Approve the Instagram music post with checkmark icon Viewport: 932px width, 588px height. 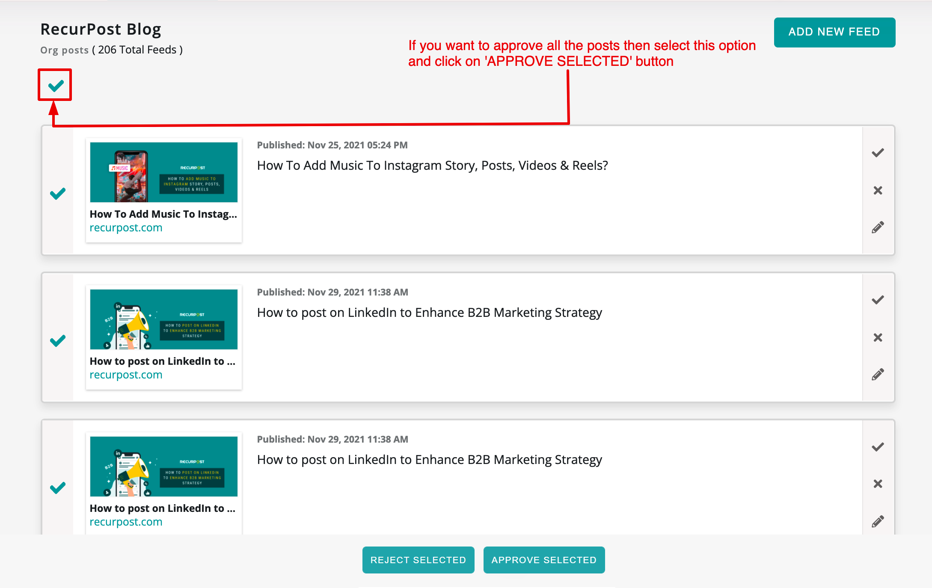coord(878,153)
